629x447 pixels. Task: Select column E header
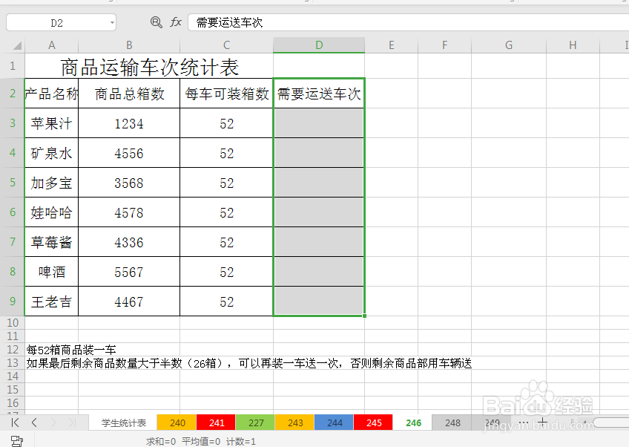pyautogui.click(x=392, y=45)
